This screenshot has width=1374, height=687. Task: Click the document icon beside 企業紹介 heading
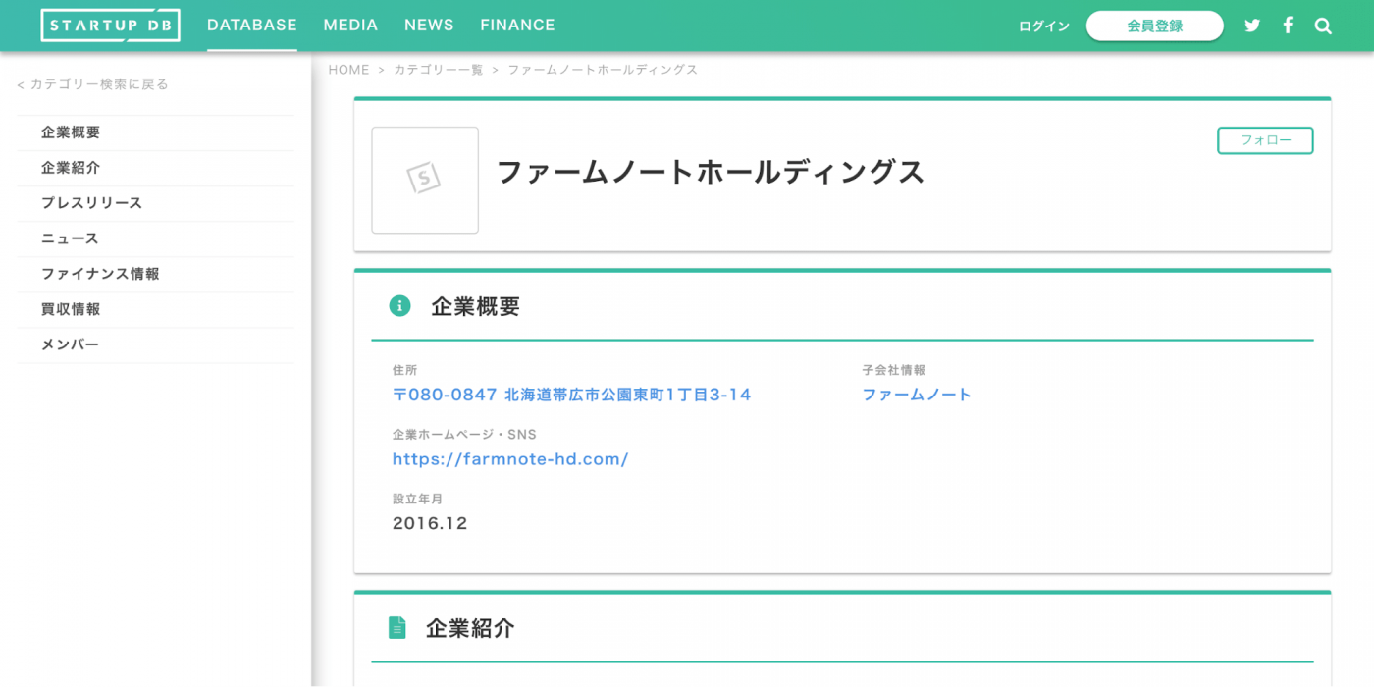click(398, 627)
